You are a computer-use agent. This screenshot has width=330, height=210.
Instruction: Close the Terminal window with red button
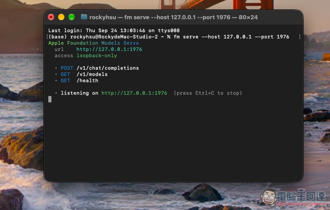(x=51, y=17)
